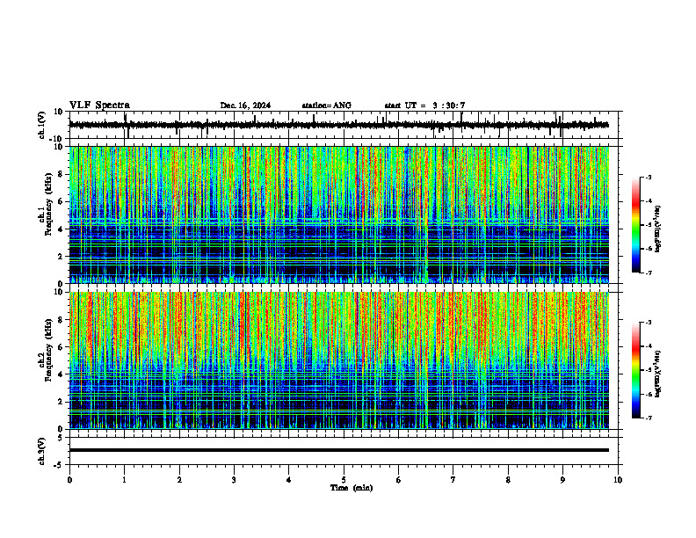Image resolution: width=696 pixels, height=538 pixels.
Task: Click the time axis tick label "6"
Action: (x=399, y=480)
